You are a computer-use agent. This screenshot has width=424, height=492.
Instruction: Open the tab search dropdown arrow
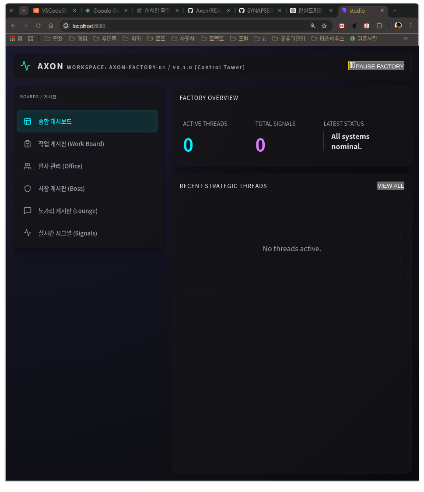(x=24, y=11)
